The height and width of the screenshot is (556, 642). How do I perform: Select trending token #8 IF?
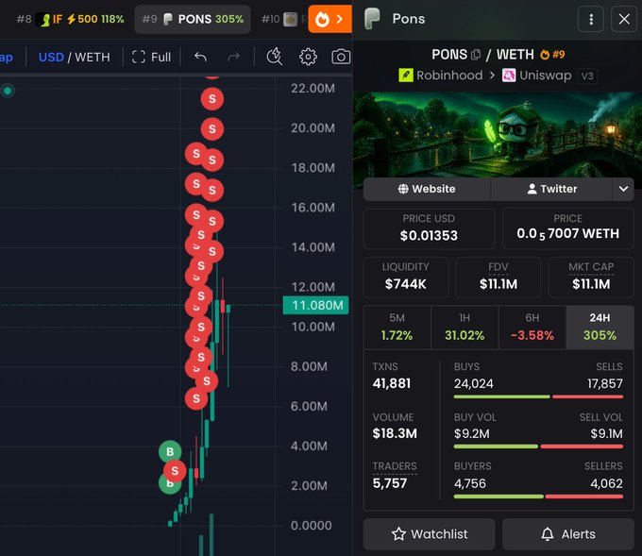click(70, 19)
